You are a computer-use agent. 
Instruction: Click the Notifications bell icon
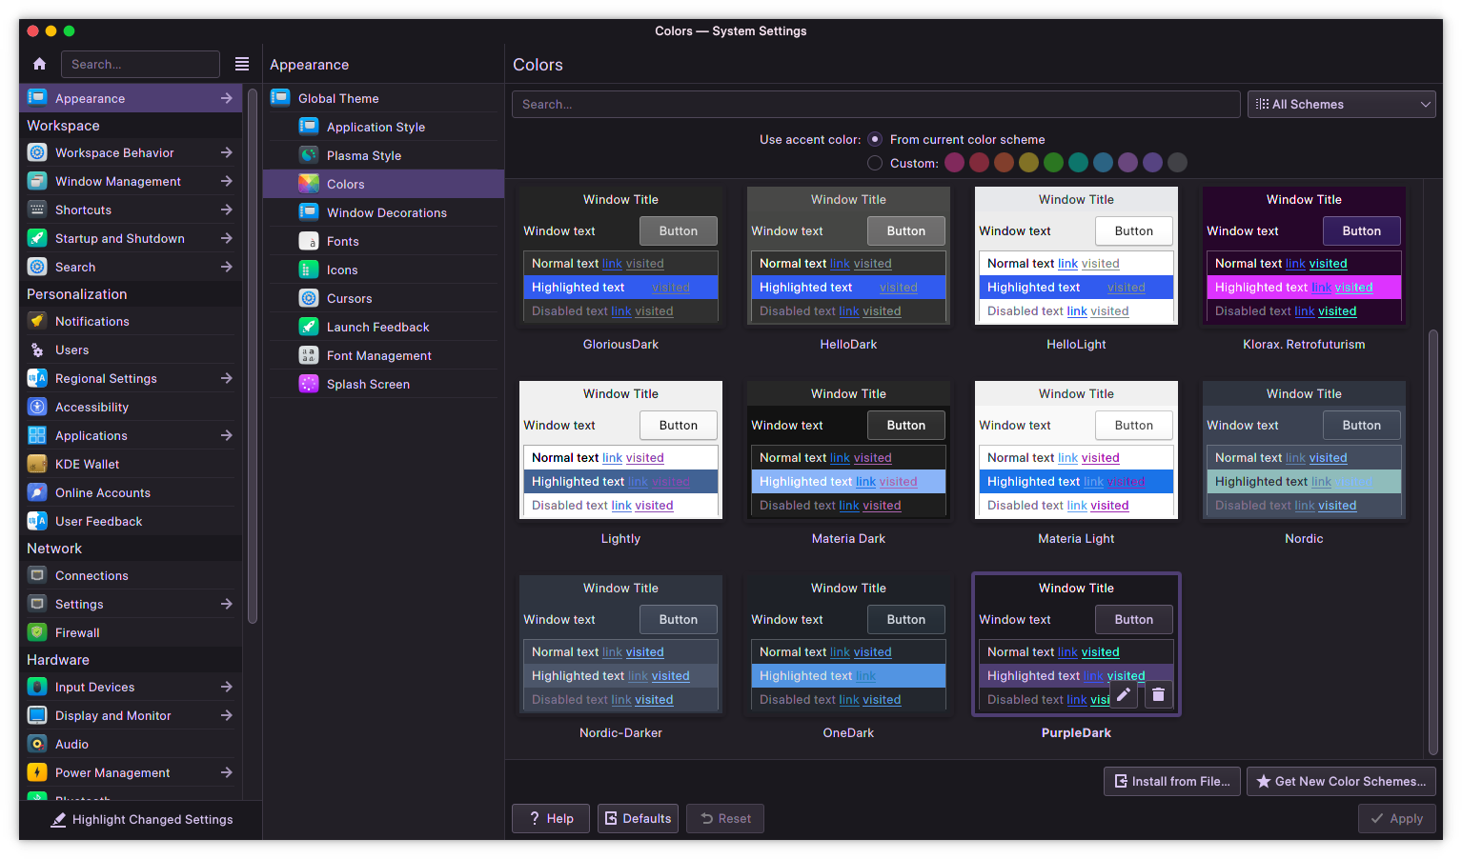tap(37, 321)
